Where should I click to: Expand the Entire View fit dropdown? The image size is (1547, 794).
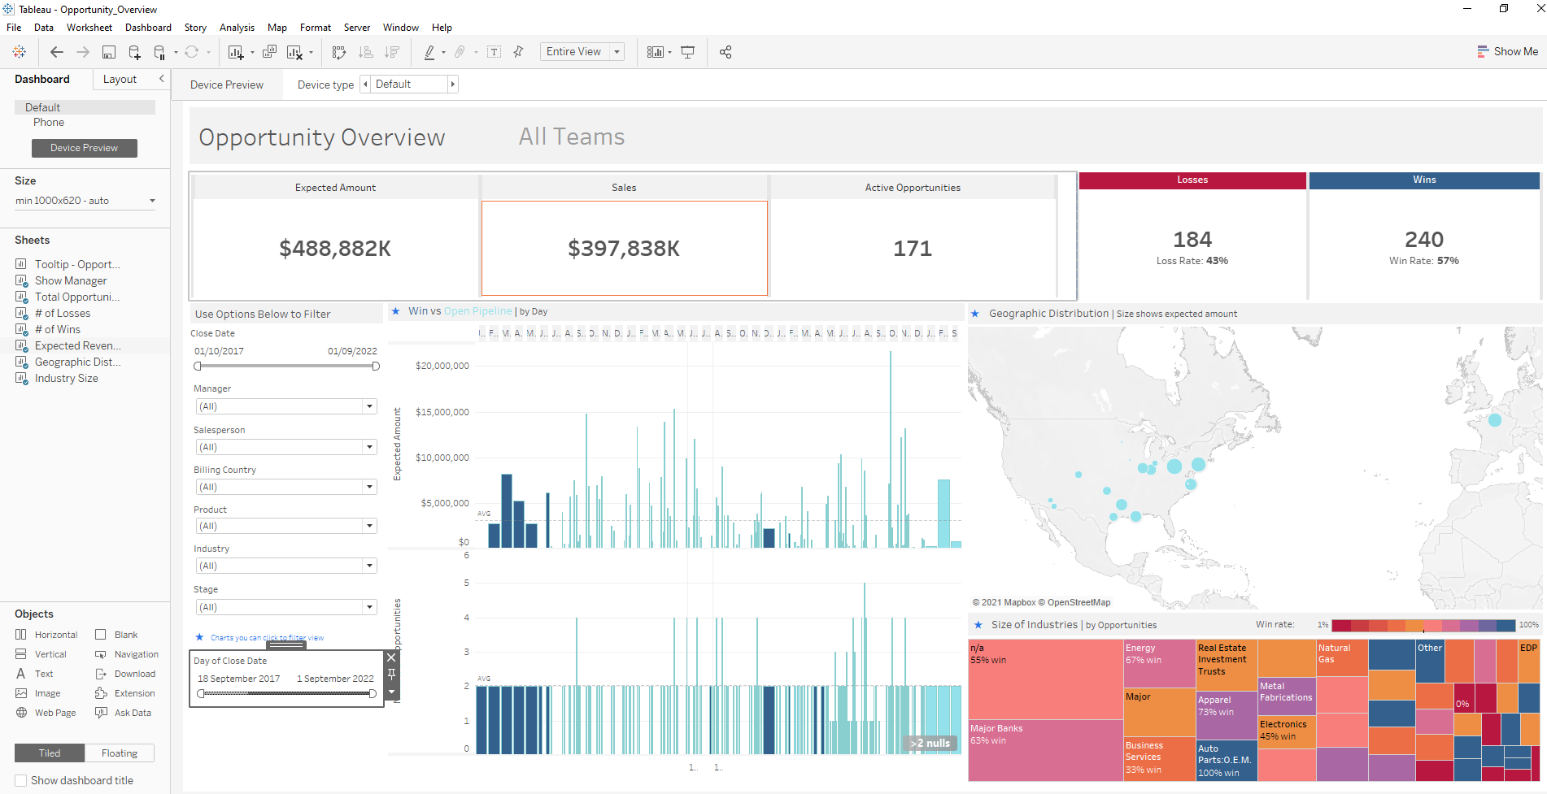pos(617,52)
